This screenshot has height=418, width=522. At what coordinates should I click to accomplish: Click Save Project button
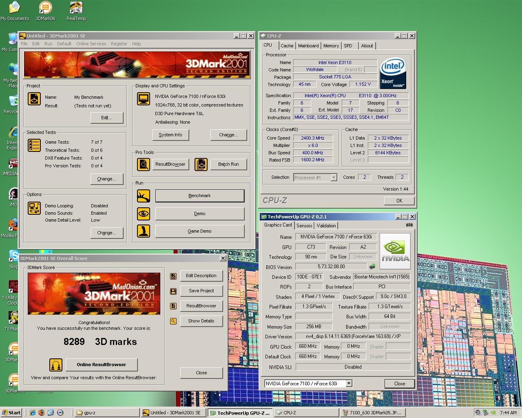tap(201, 291)
